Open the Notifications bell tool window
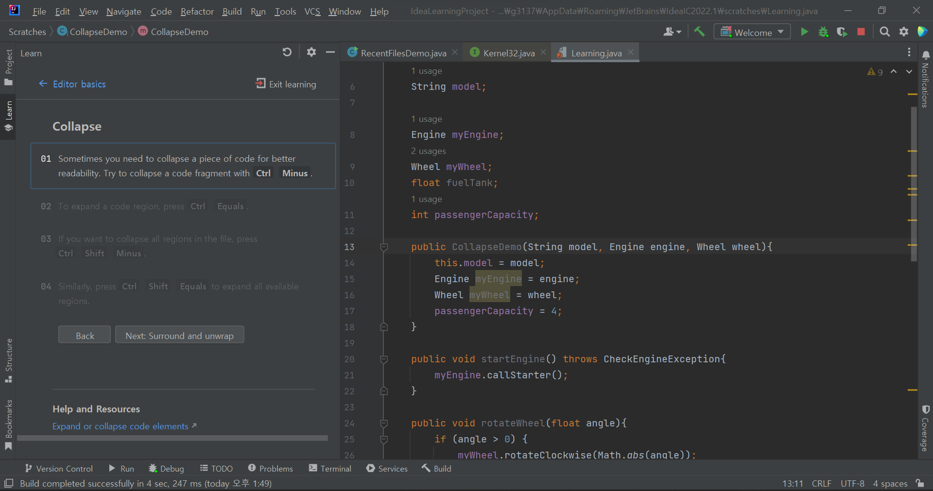This screenshot has height=491, width=933. tap(926, 79)
